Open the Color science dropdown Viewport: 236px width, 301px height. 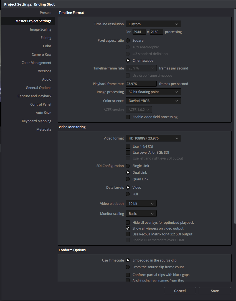153,101
